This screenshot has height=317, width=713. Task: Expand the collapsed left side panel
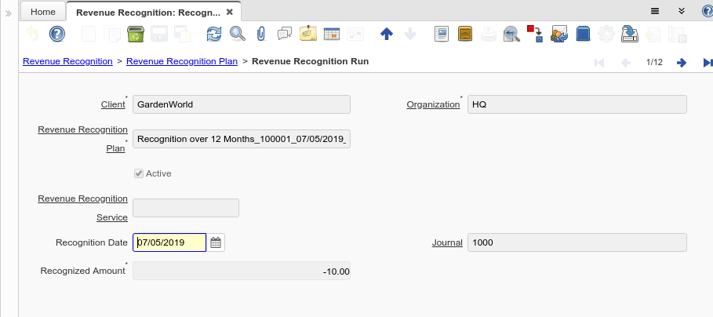(9, 13)
